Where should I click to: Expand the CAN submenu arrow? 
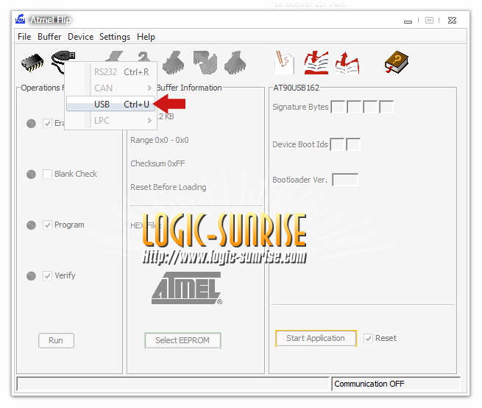click(149, 88)
